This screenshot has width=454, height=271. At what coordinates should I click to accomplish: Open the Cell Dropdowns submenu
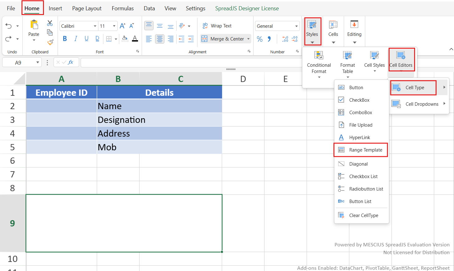(419, 104)
